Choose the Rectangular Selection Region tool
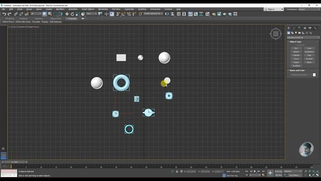Viewport: 321px width, 181px height. pos(55,14)
